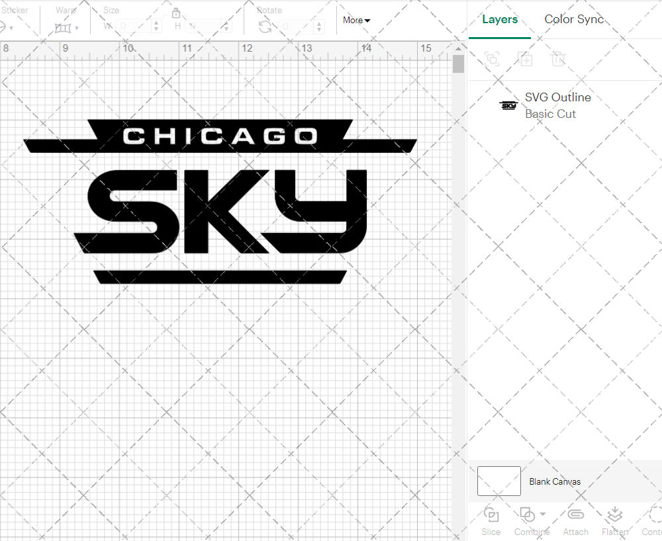Click the Warp tool icon
Image resolution: width=662 pixels, height=541 pixels.
pos(64,27)
